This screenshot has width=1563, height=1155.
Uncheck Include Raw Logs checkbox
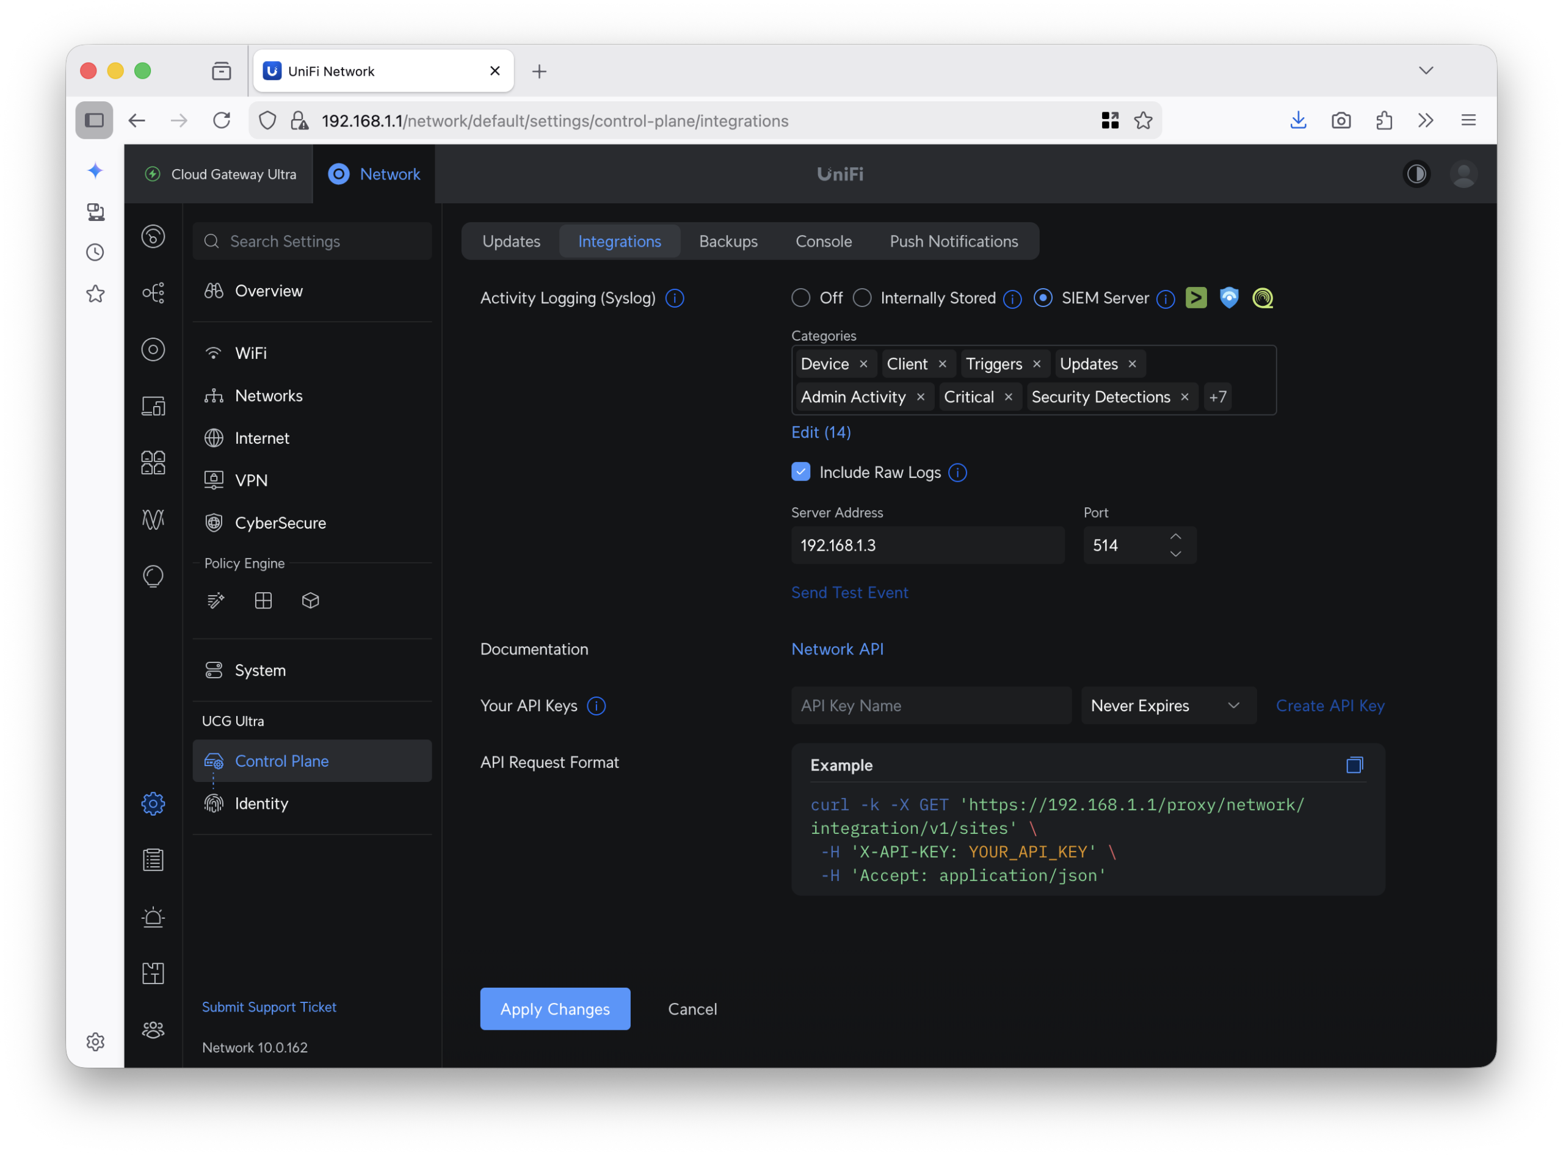[x=800, y=472]
